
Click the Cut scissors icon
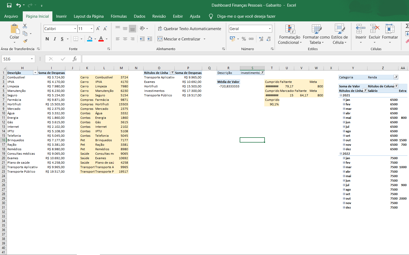[x=25, y=26]
